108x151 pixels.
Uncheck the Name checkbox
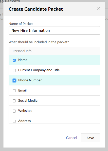tap(14, 60)
